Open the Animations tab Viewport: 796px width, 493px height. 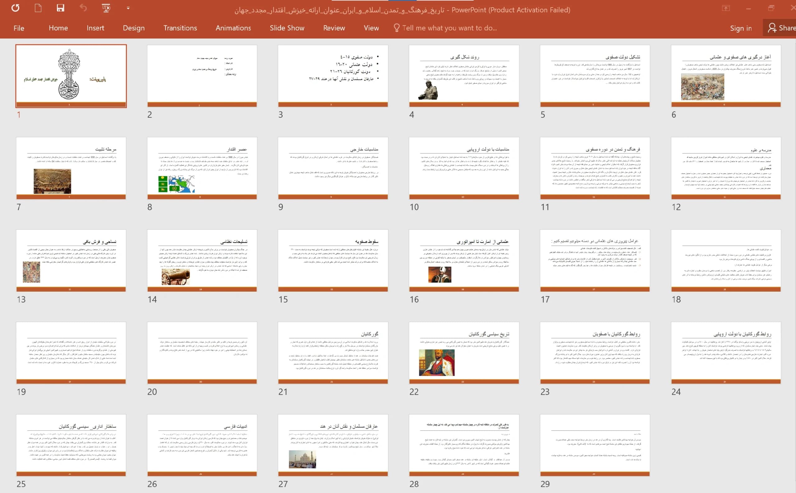coord(233,28)
